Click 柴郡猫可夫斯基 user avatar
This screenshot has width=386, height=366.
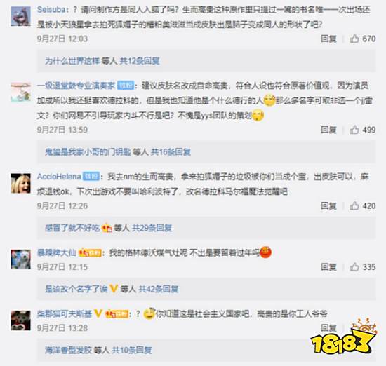point(21,320)
